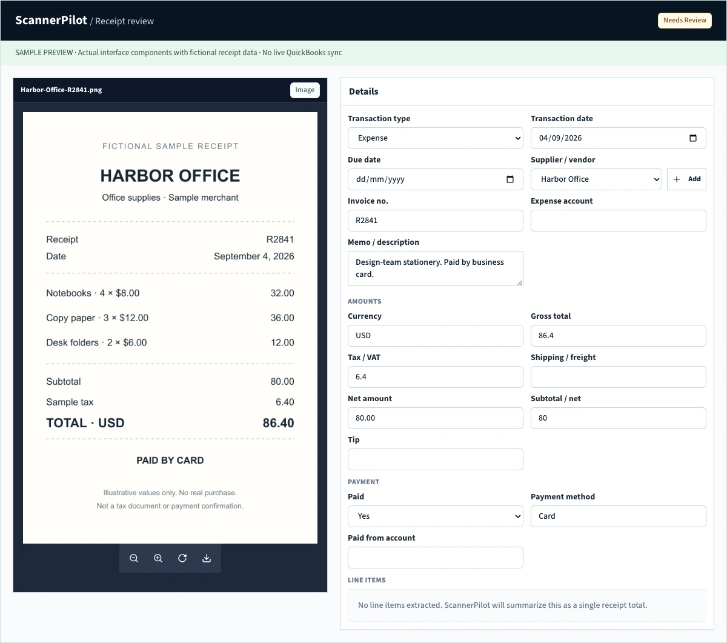Image resolution: width=727 pixels, height=643 pixels.
Task: Click the empty Expense account field
Action: click(x=619, y=221)
